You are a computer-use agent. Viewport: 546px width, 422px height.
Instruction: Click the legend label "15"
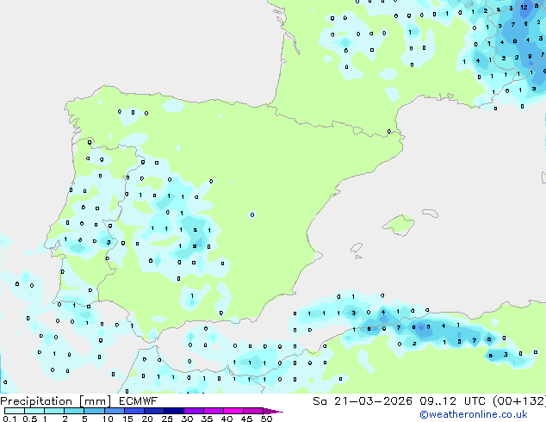[127, 419]
